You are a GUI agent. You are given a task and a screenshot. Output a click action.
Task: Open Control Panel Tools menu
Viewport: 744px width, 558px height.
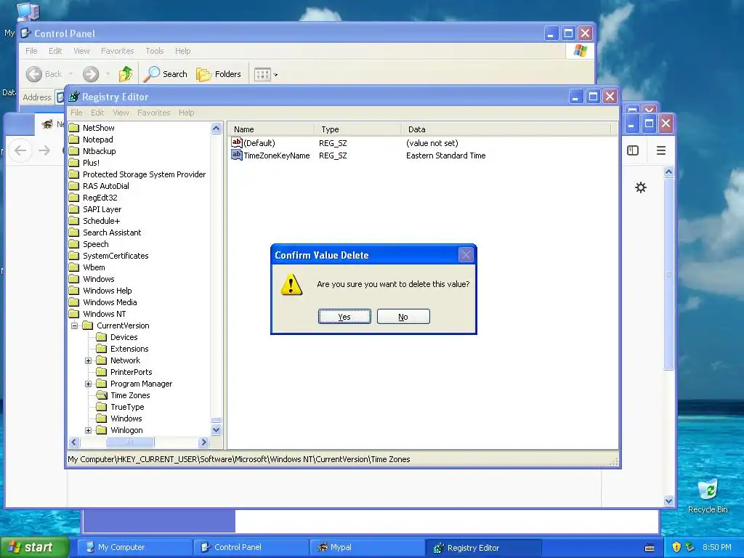pyautogui.click(x=155, y=51)
